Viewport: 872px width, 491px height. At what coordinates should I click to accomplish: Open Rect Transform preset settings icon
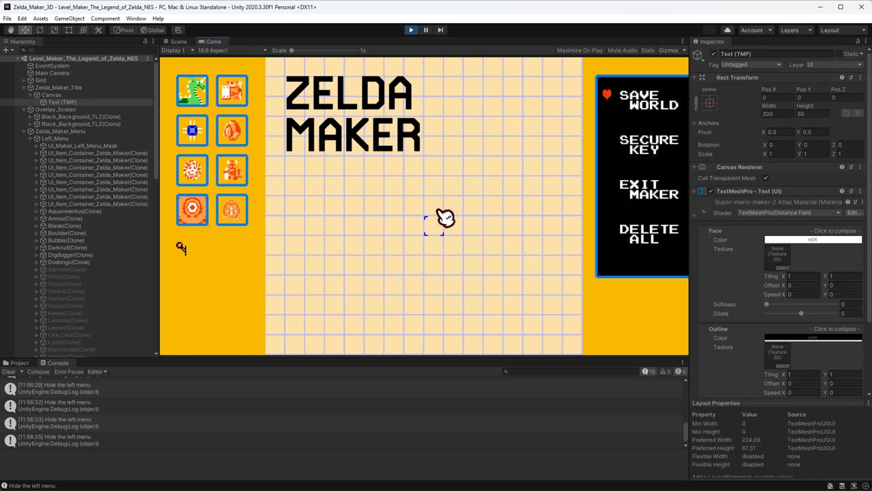[851, 77]
